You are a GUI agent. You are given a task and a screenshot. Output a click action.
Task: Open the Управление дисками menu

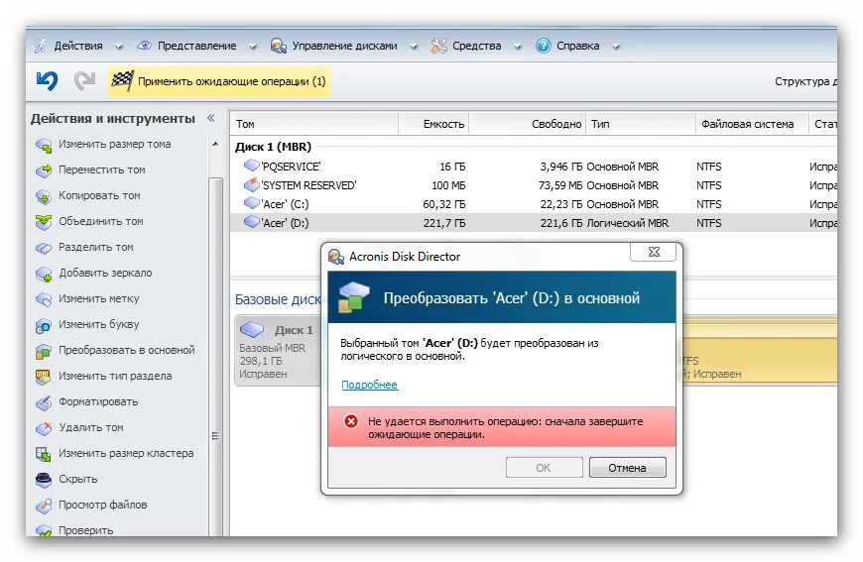pos(344,46)
